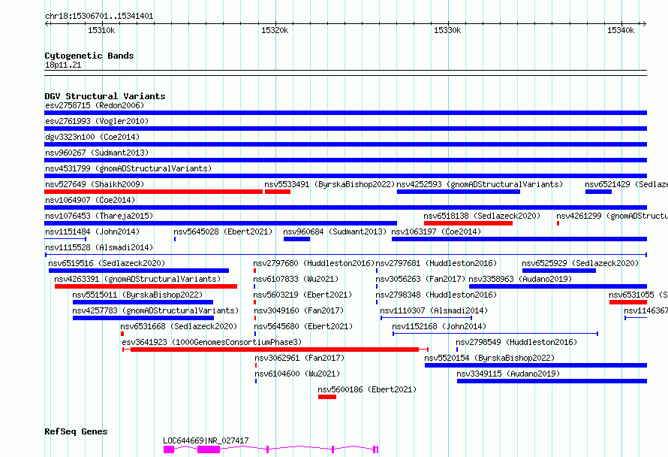Image resolution: width=668 pixels, height=457 pixels.
Task: Select the nsv5533491 (ByrskaBishop2022) label
Action: point(329,184)
